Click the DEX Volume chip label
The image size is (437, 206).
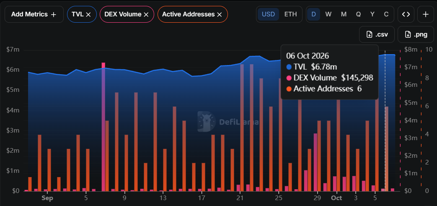(123, 15)
